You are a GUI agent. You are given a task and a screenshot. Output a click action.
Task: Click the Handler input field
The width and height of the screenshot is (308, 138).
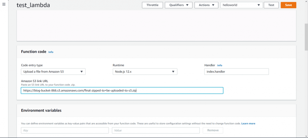tap(236, 72)
